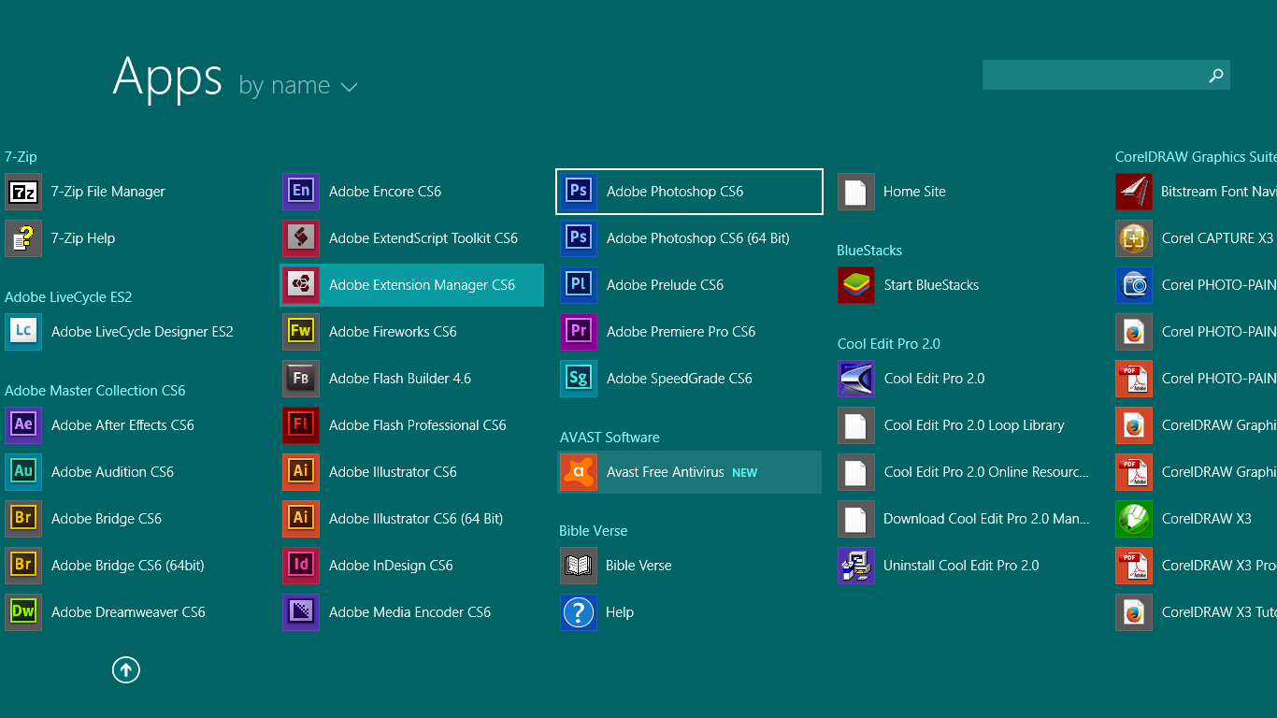The image size is (1277, 718).
Task: Click the "Adobe Photoshop CS6" label text
Action: [x=675, y=192]
